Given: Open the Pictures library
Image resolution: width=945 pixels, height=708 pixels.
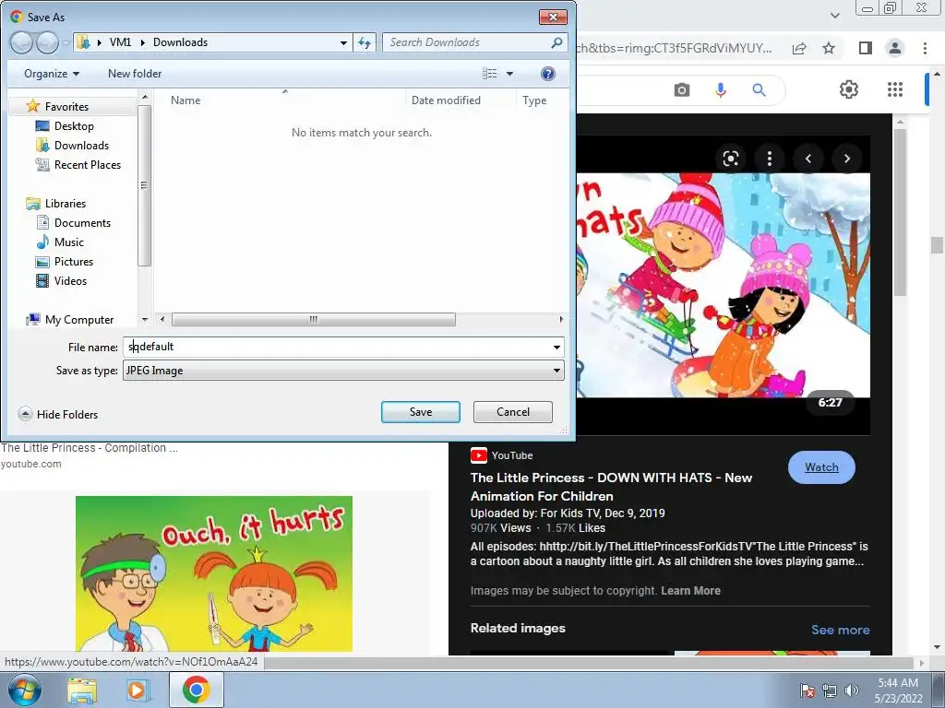Looking at the screenshot, I should pos(74,261).
